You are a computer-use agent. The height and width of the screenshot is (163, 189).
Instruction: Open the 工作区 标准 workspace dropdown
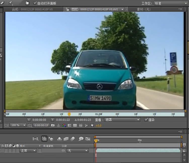click(170, 3)
